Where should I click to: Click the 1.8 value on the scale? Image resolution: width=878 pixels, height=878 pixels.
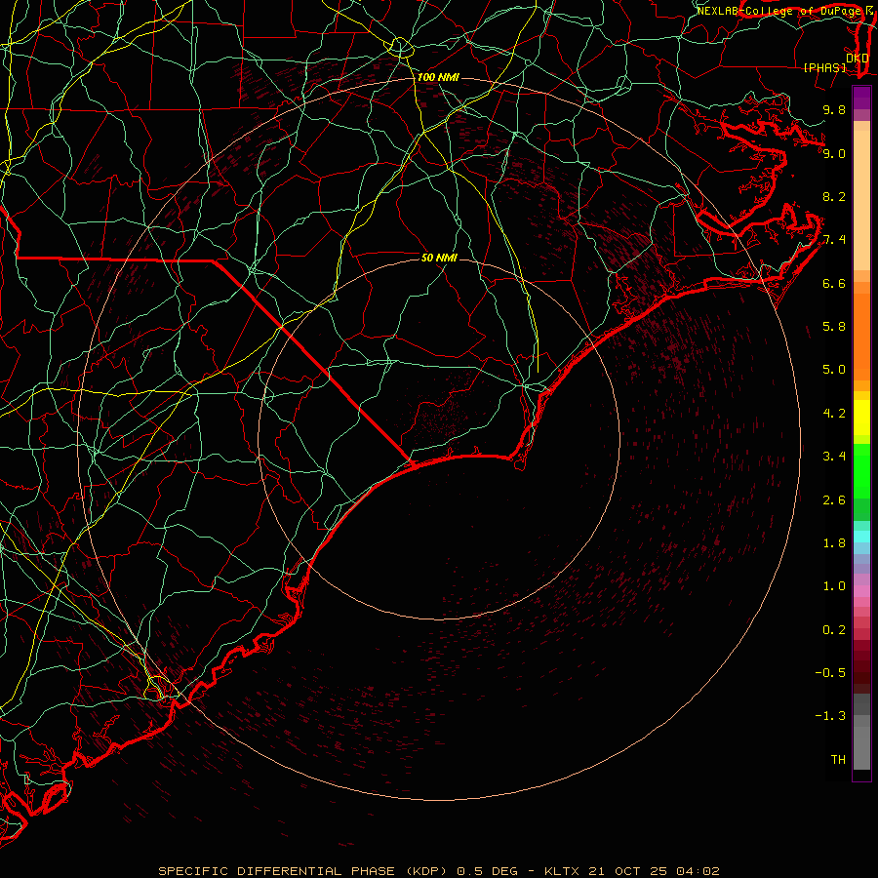pos(834,543)
